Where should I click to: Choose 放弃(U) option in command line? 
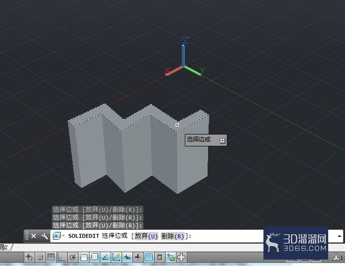tap(146, 236)
